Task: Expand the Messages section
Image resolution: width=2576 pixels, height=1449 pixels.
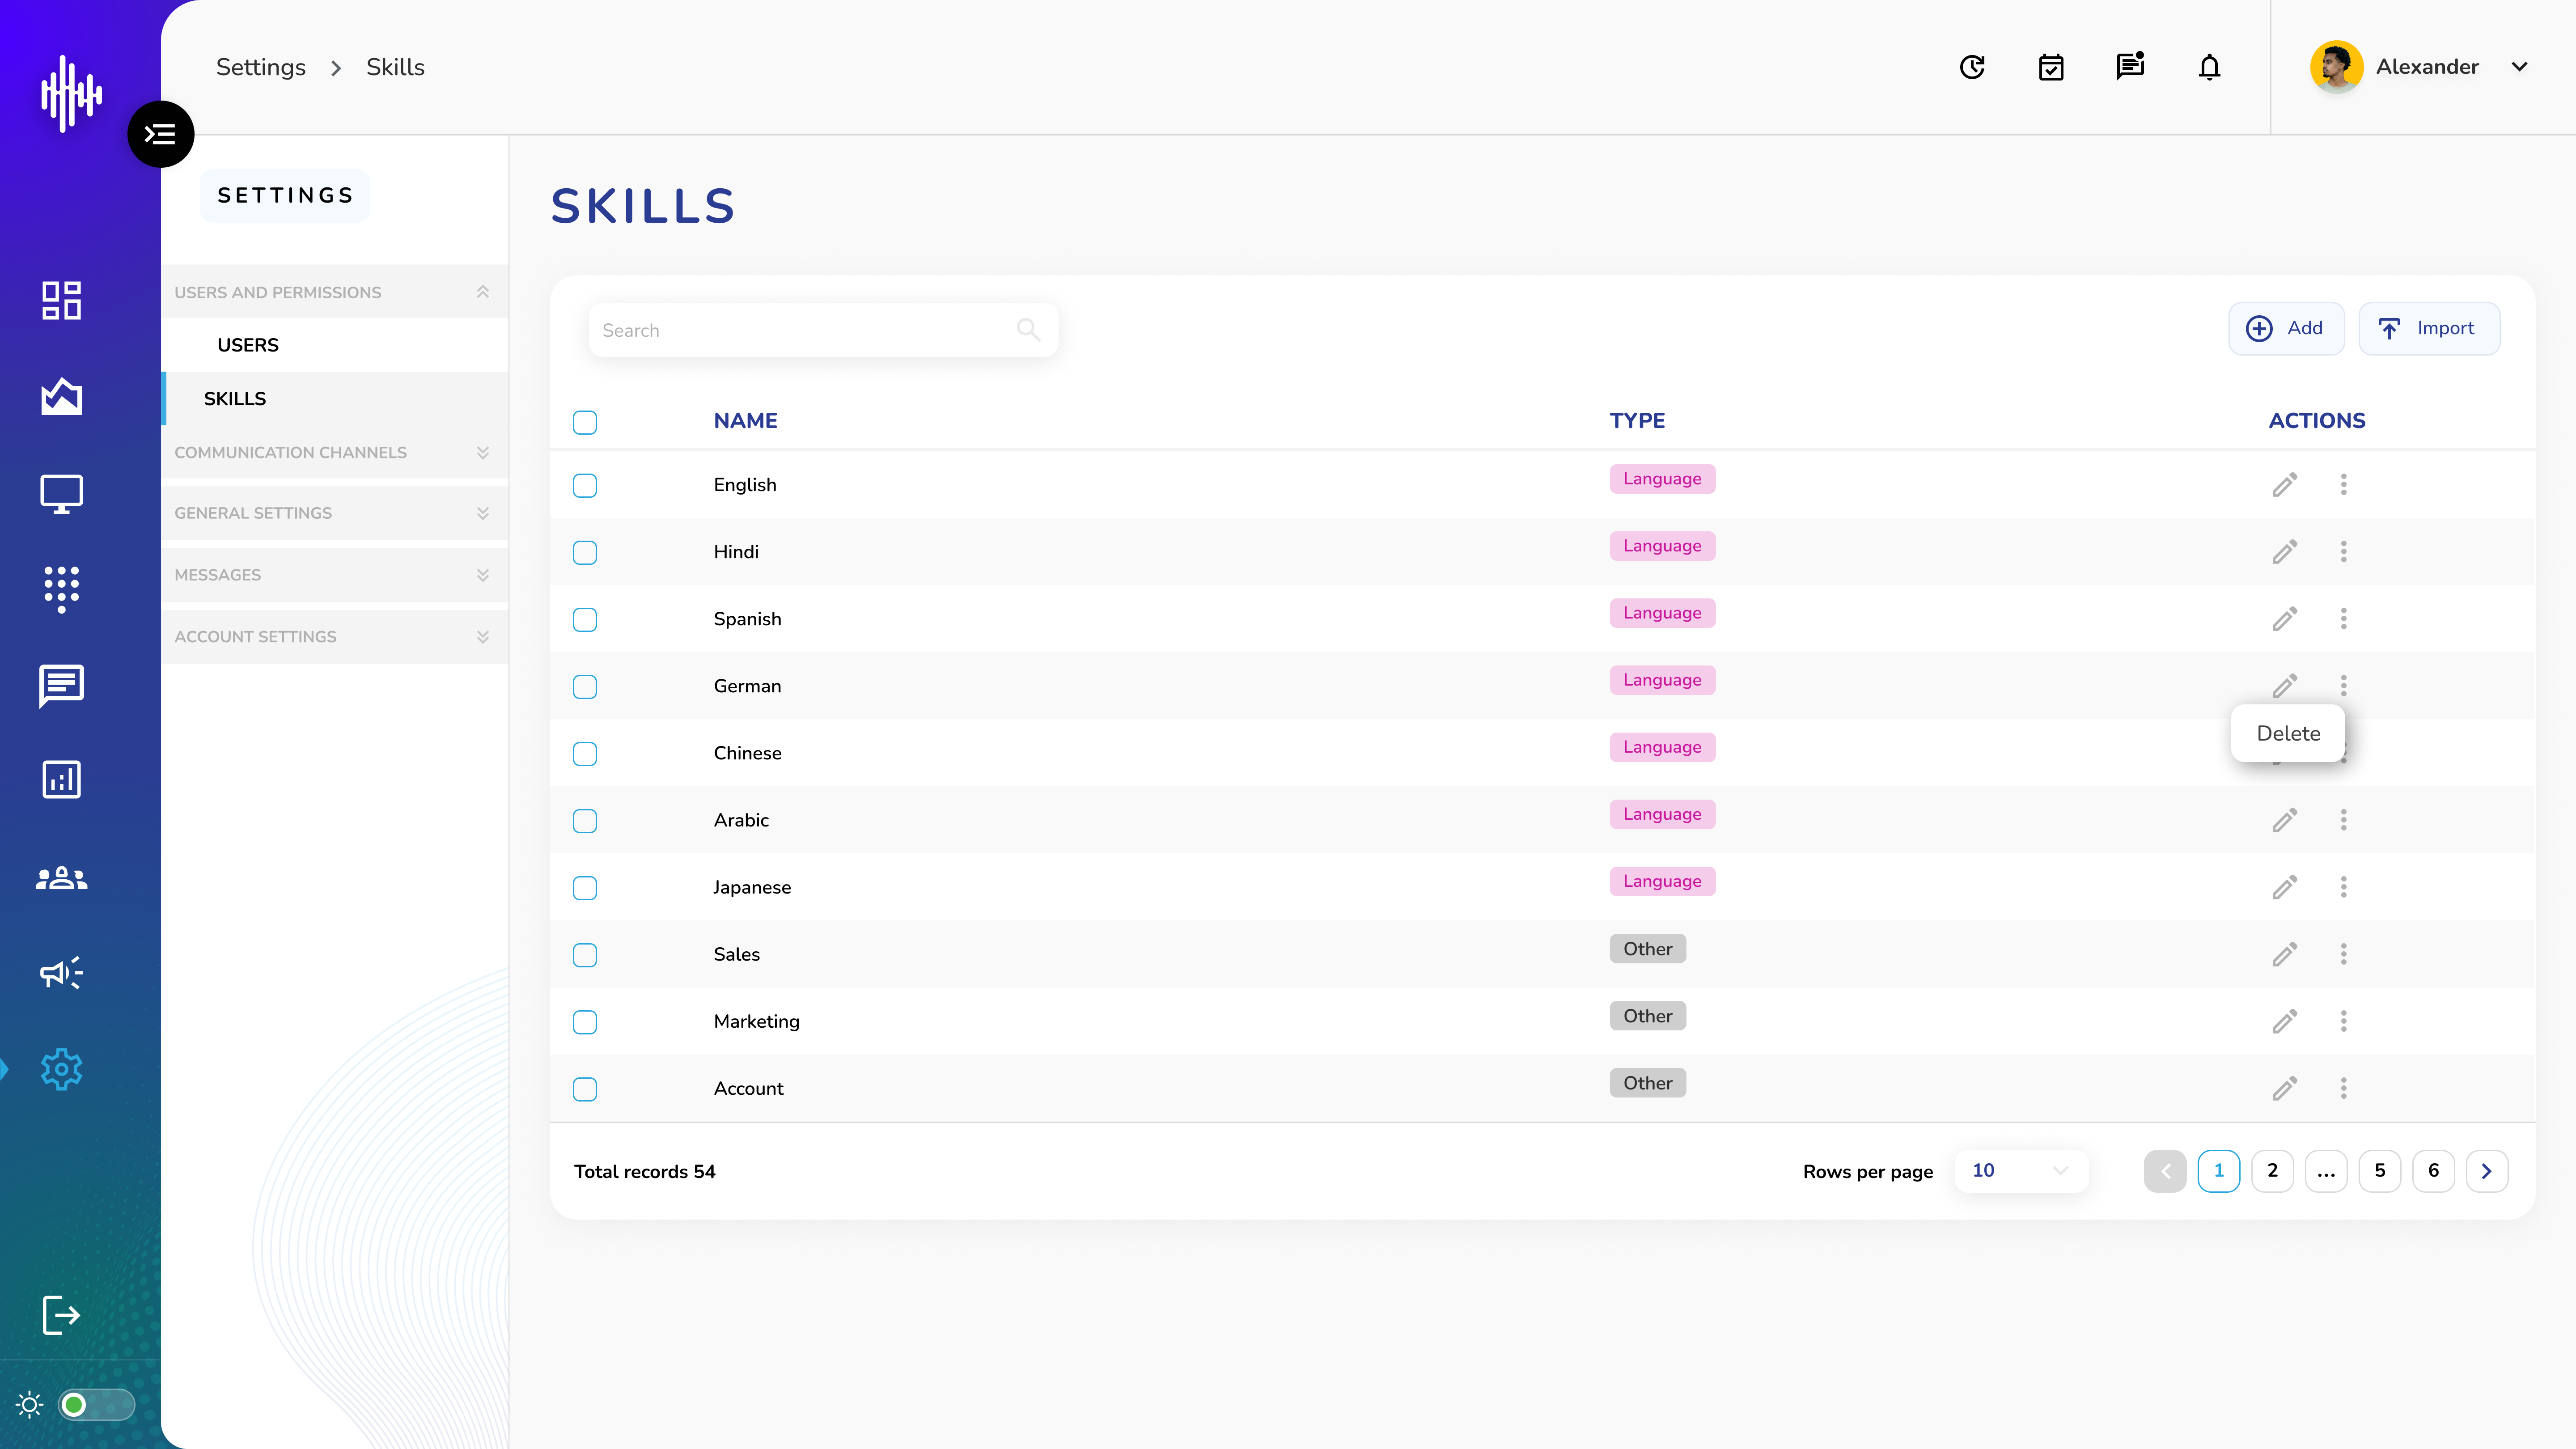Action: coord(334,575)
